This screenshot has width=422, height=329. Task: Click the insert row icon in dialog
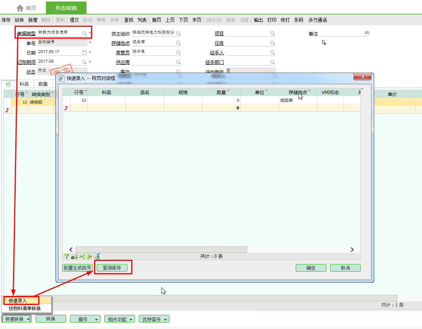click(x=82, y=256)
